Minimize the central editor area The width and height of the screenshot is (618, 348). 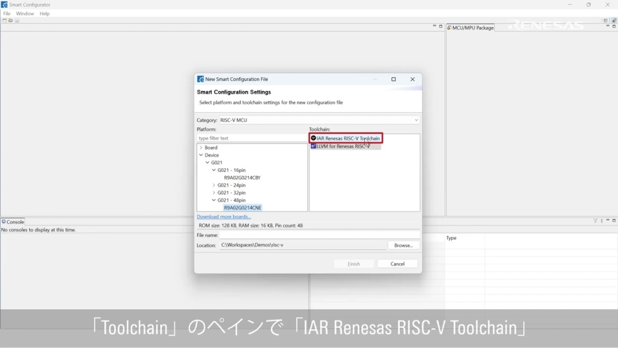435,26
